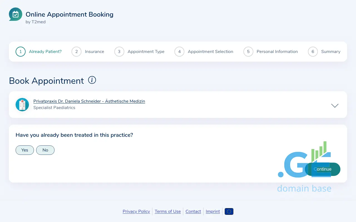Click step 4 circle number icon
This screenshot has width=356, height=222.
tap(179, 52)
